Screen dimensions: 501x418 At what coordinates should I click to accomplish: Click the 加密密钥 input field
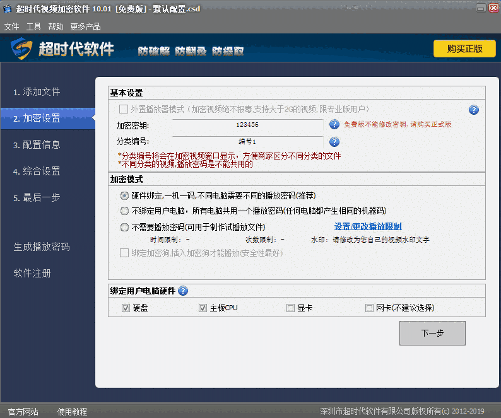tap(247, 125)
